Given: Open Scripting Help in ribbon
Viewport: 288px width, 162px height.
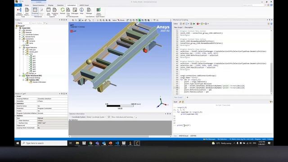Looking at the screenshot, I should coord(54,11).
